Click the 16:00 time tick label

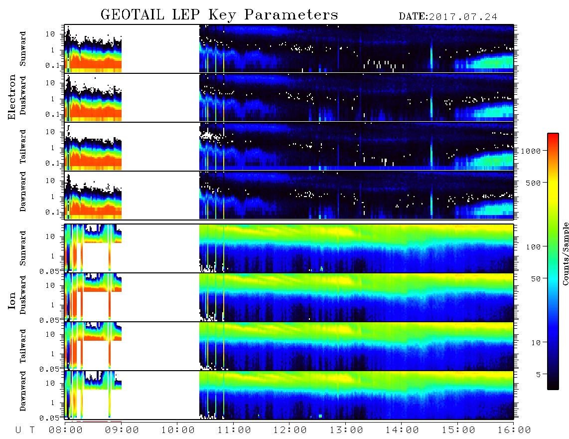coord(514,431)
